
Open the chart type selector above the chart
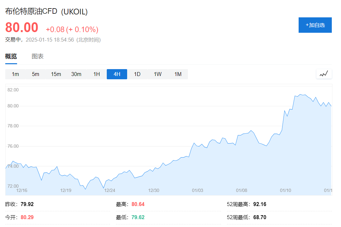click(324, 74)
